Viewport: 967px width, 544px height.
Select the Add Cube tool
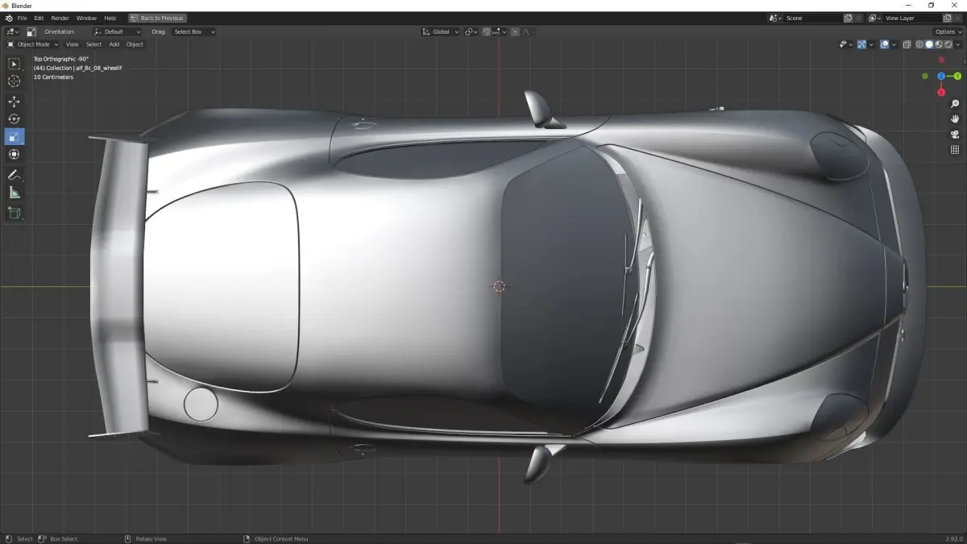pos(15,213)
